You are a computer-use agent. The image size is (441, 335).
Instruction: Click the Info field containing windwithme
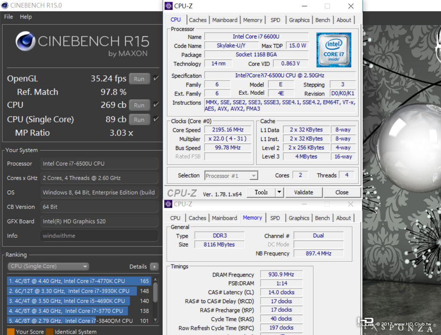[99, 236]
